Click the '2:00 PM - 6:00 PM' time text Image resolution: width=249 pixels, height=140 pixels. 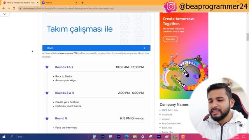coord(131,93)
